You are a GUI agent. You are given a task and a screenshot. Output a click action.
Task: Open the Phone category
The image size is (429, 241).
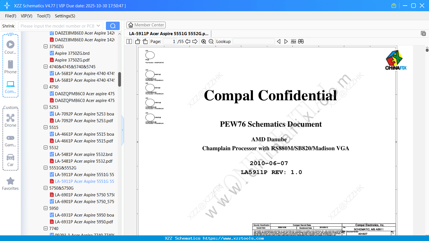pos(10,67)
